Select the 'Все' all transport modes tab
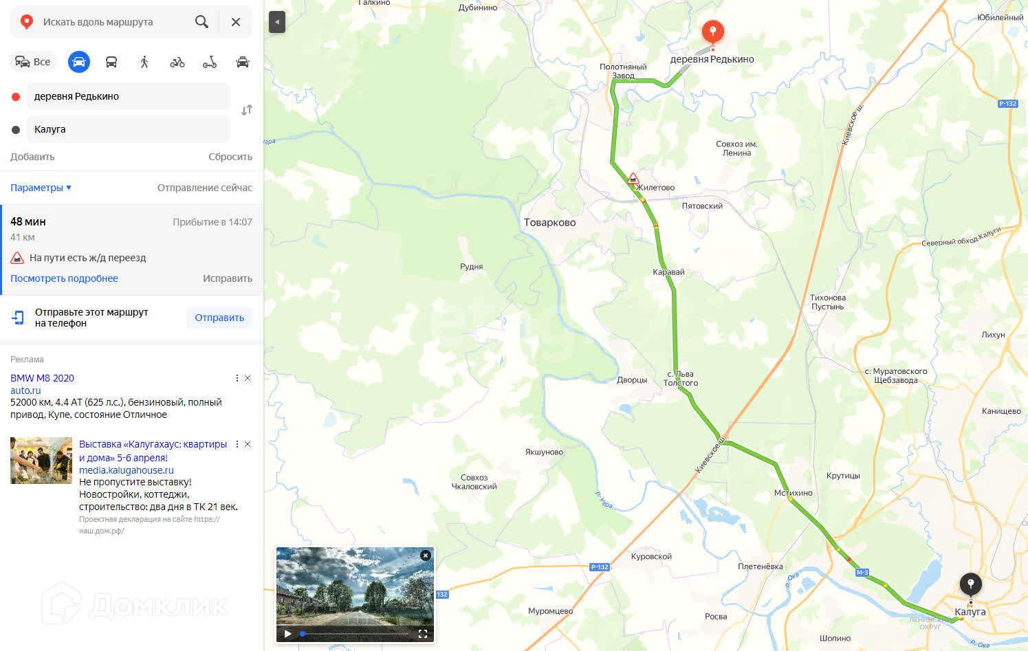Screen dimensions: 1028x651 point(33,62)
